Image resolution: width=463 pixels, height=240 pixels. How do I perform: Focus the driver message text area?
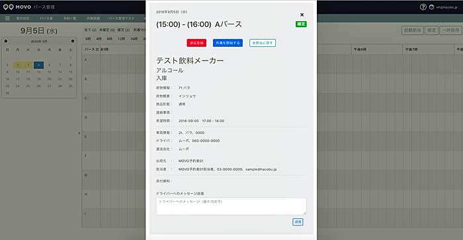click(x=232, y=206)
